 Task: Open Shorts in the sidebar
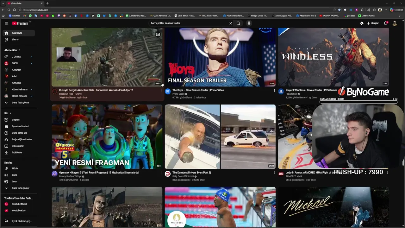pyautogui.click(x=19, y=40)
